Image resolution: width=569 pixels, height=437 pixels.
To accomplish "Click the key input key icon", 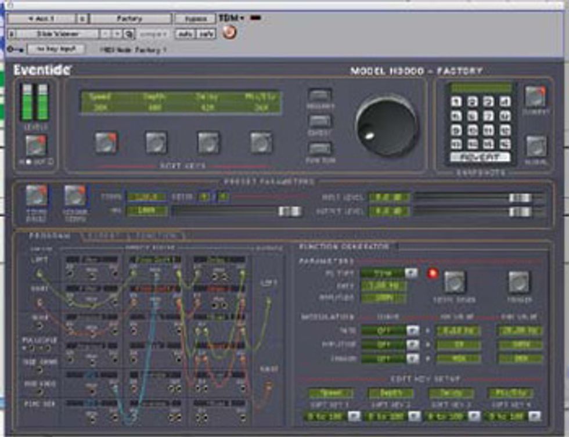I will click(x=15, y=49).
